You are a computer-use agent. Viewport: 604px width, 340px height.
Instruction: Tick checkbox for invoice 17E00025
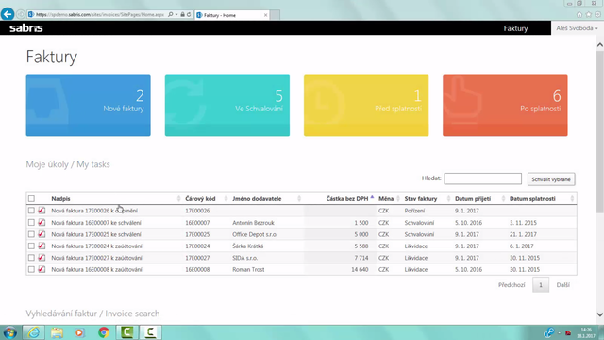click(x=31, y=234)
